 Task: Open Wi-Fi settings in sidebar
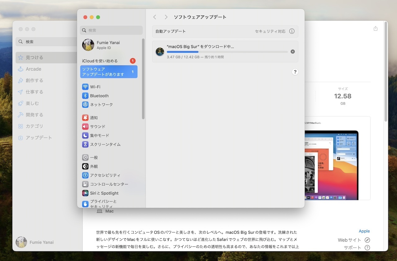coord(95,87)
